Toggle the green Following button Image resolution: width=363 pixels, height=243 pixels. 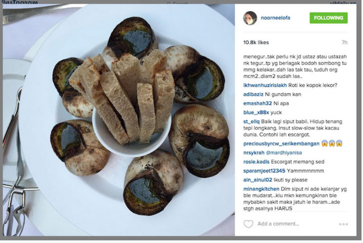[x=328, y=18]
